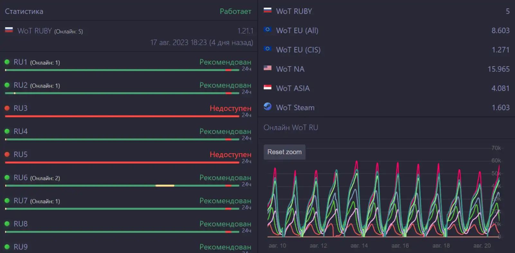
Task: Click the green status dot of RU6
Action: click(7, 178)
